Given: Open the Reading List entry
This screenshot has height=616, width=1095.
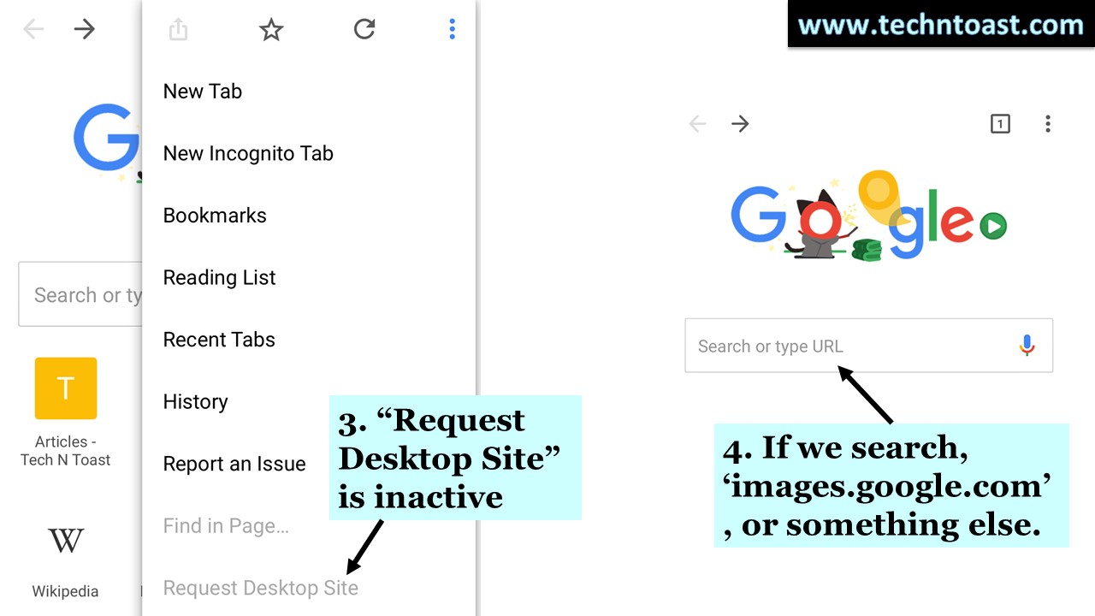Looking at the screenshot, I should point(219,277).
